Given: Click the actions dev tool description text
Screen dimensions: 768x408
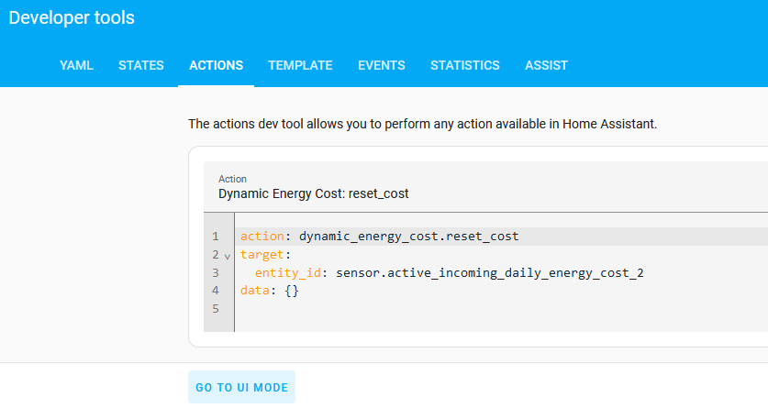Looking at the screenshot, I should (x=423, y=125).
